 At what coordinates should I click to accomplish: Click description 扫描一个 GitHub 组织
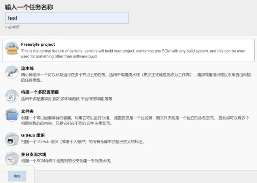(83, 142)
